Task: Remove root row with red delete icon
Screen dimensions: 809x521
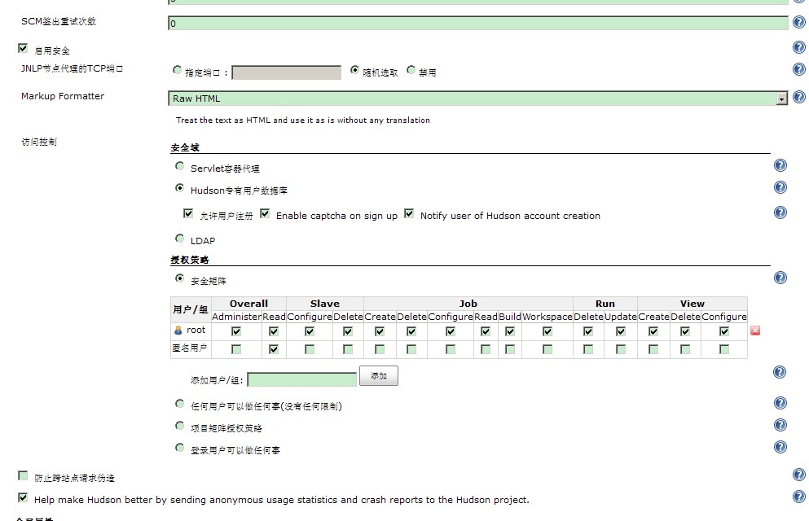Action: (x=755, y=331)
